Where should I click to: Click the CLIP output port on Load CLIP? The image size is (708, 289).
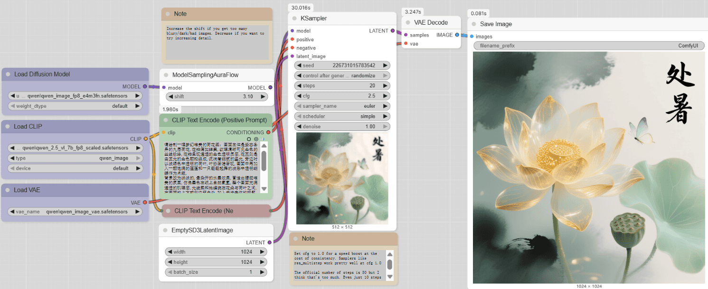pos(145,139)
